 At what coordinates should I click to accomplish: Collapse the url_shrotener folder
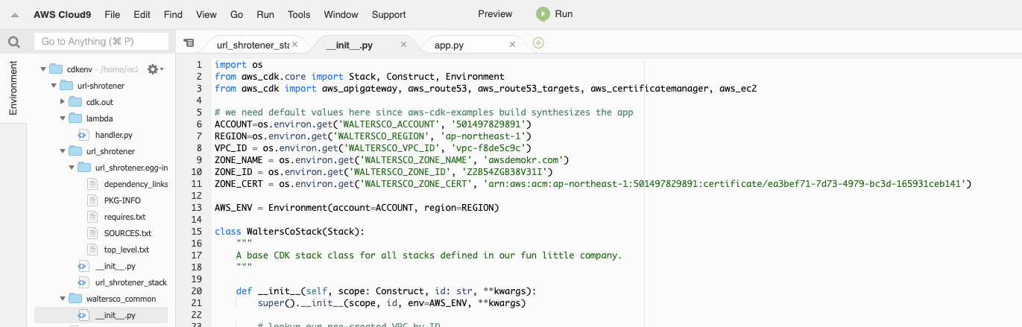click(x=63, y=151)
